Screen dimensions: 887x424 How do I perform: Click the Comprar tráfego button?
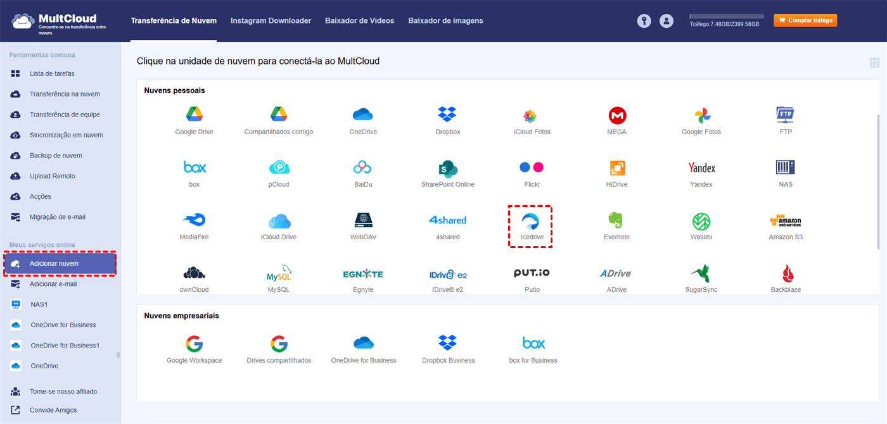805,20
